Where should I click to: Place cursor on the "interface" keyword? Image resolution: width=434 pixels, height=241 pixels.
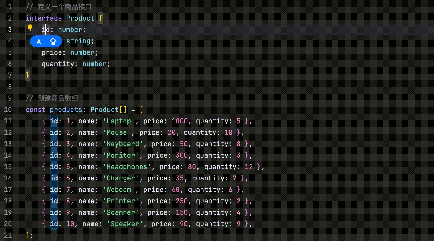click(43, 18)
